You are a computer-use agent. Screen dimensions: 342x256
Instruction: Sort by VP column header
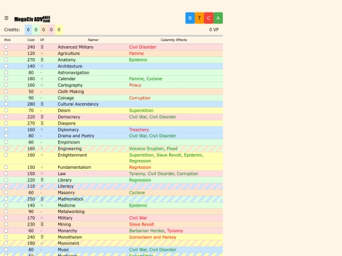[x=42, y=40]
